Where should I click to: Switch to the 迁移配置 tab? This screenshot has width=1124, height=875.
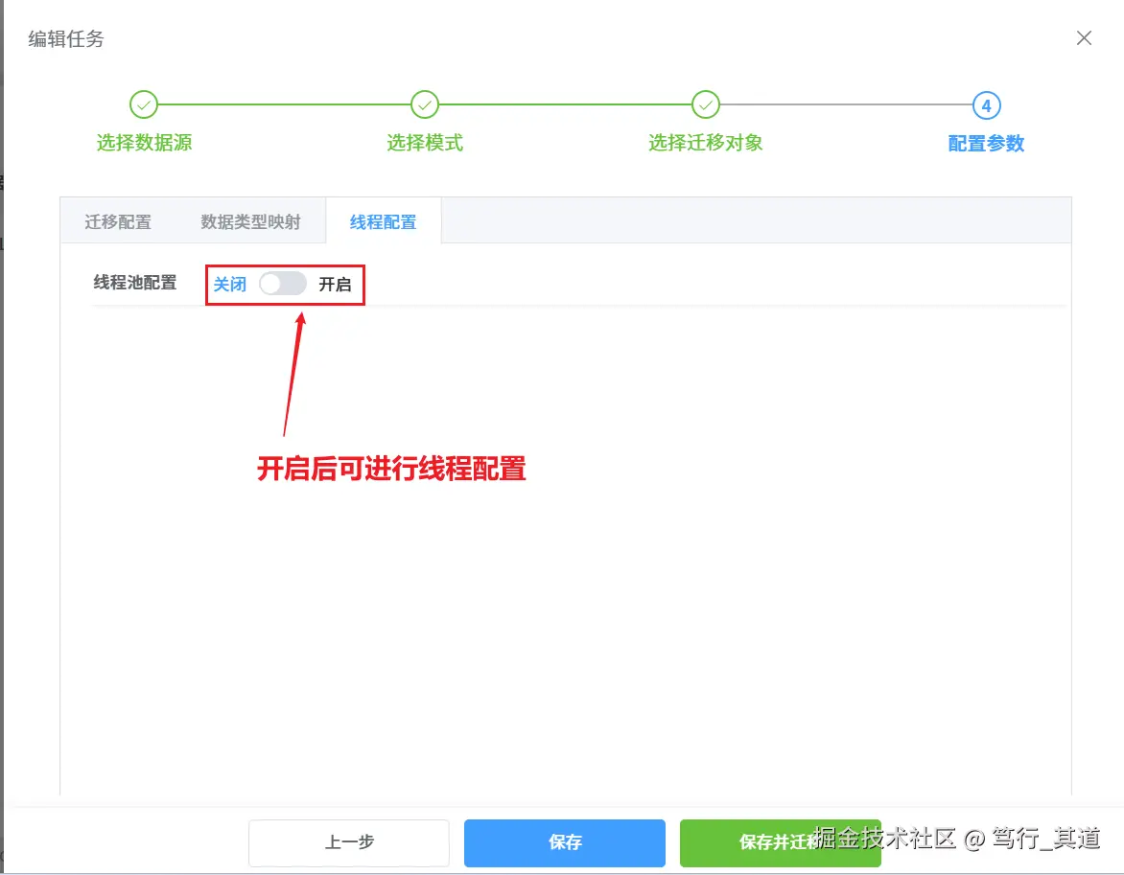pos(121,221)
